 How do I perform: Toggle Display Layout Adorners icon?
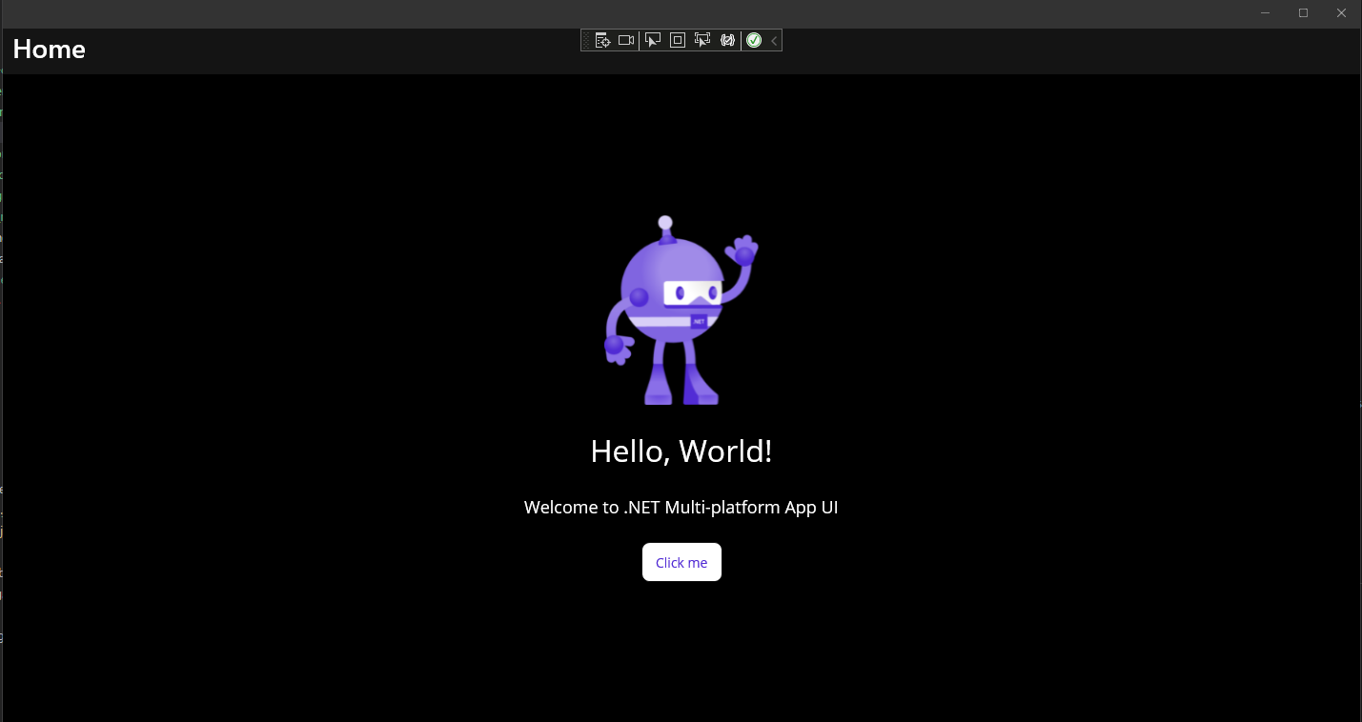(x=678, y=40)
